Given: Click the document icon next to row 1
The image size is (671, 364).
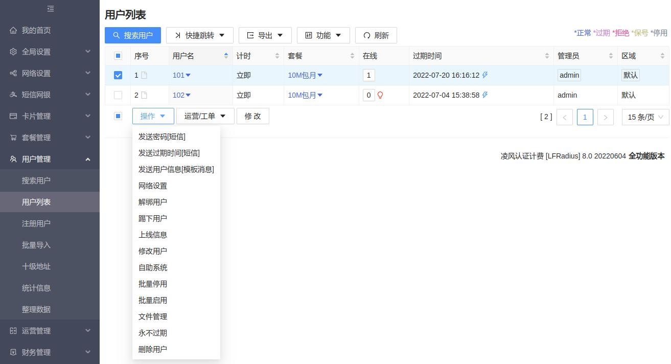Looking at the screenshot, I should point(144,75).
